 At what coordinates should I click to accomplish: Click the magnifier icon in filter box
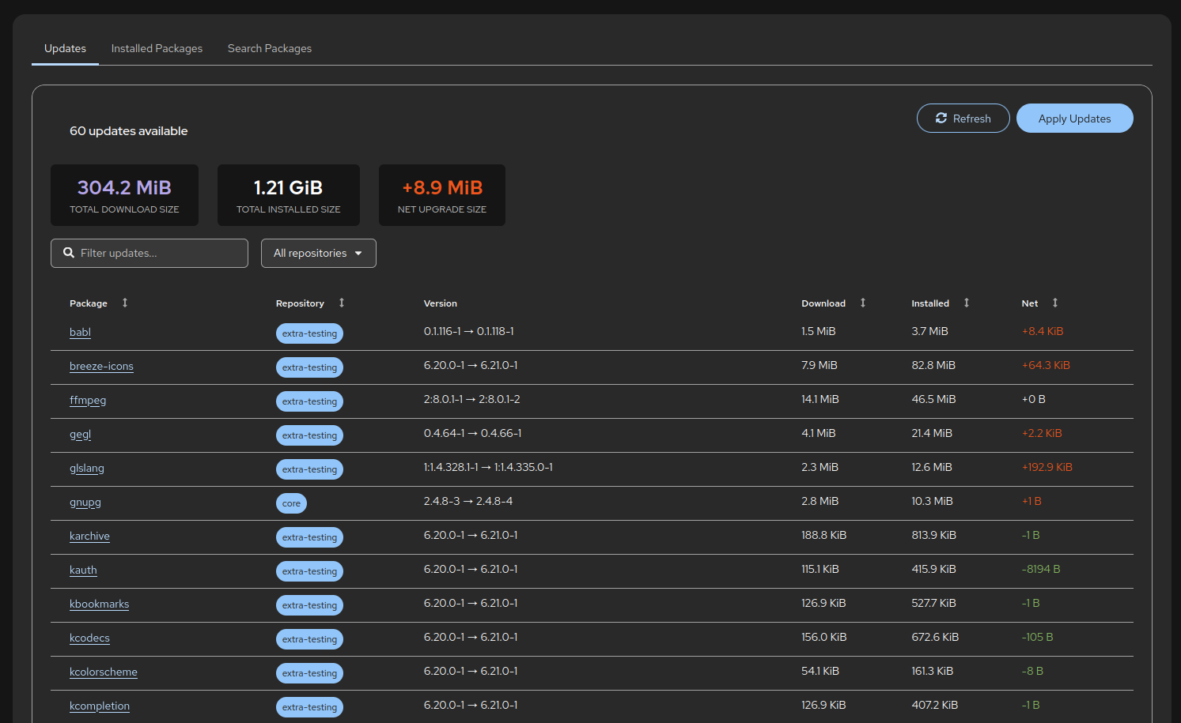click(x=69, y=253)
